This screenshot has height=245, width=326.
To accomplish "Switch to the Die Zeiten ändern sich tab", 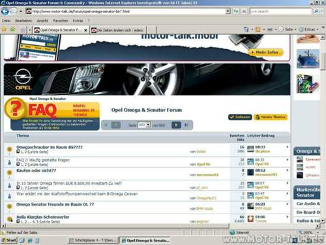I will (x=119, y=30).
